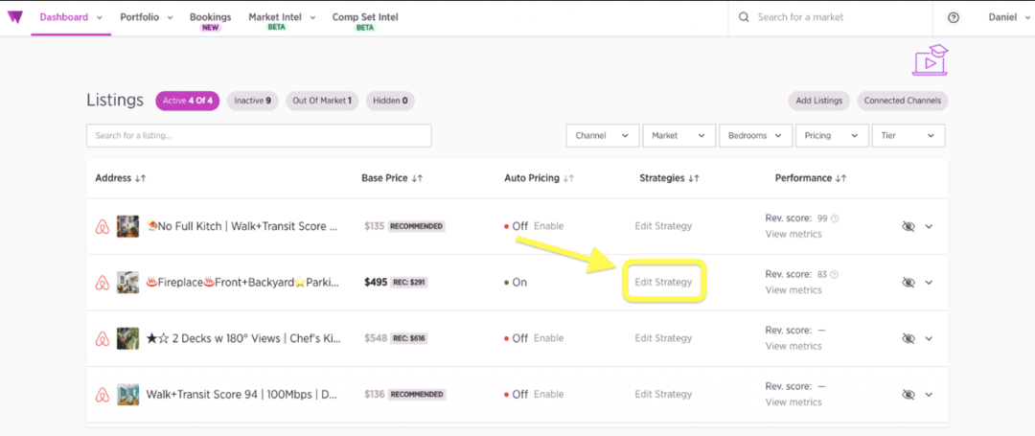Image resolution: width=1035 pixels, height=436 pixels.
Task: Click Airbnb icon on Fireplace listing row
Action: pos(103,283)
